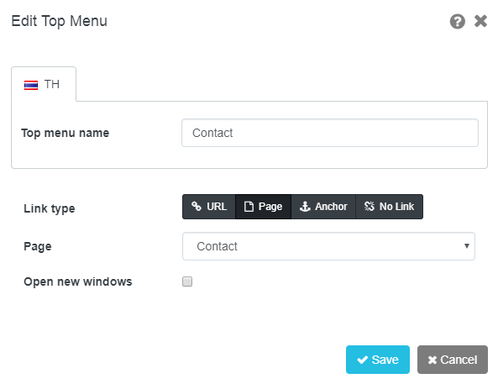The width and height of the screenshot is (498, 384).
Task: Click the broken link icon
Action: click(x=370, y=207)
